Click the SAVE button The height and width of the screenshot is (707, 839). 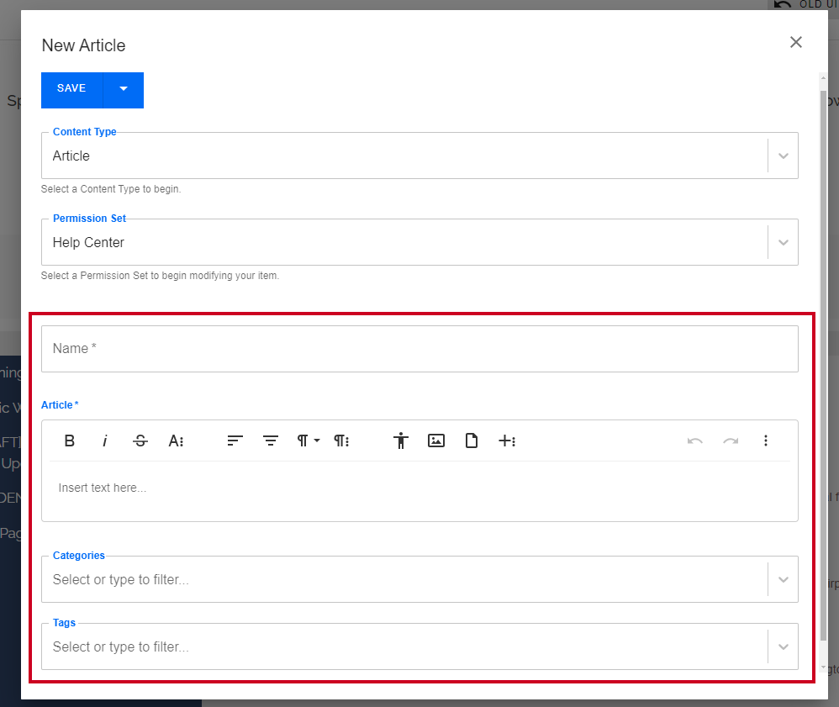pyautogui.click(x=71, y=90)
